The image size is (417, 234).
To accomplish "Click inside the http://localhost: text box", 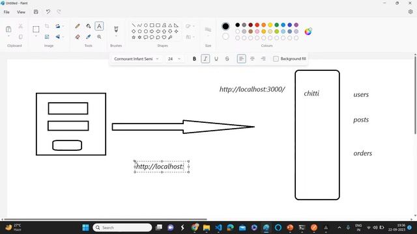I will (x=162, y=166).
